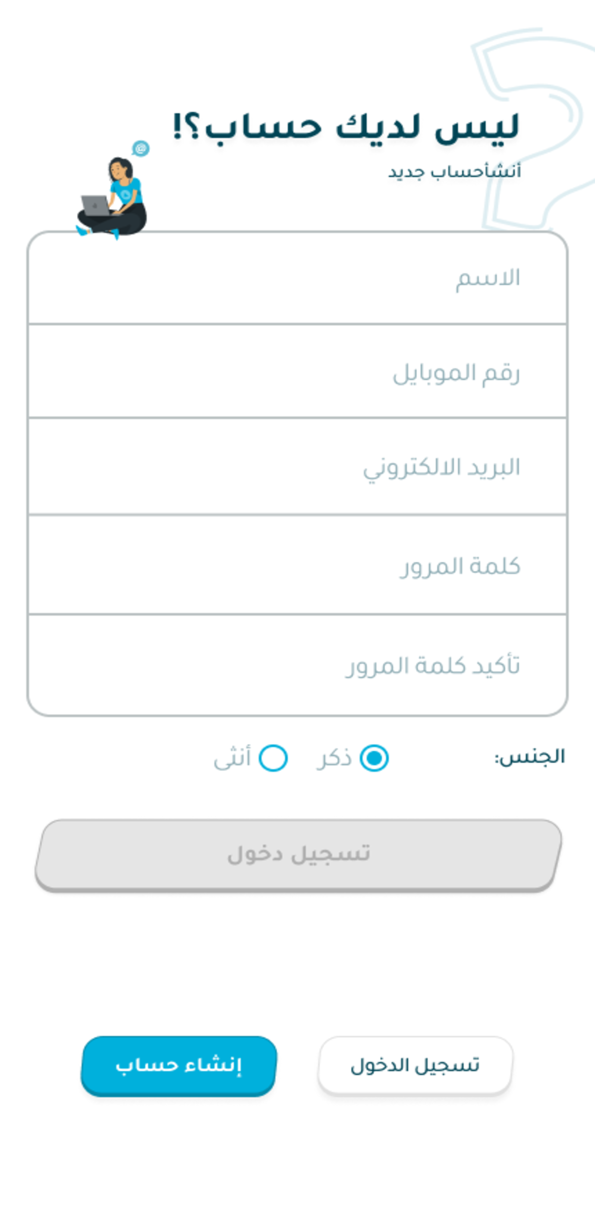Screen dimensions: 595x1213
Task: Click the ليس لديك حساب heading
Action: point(346,127)
